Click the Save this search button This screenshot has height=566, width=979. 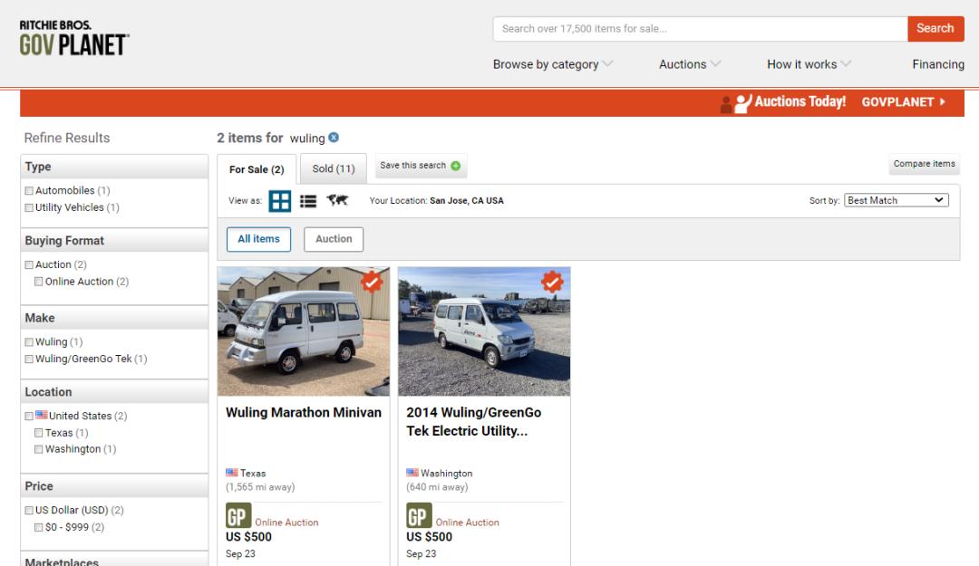click(420, 166)
